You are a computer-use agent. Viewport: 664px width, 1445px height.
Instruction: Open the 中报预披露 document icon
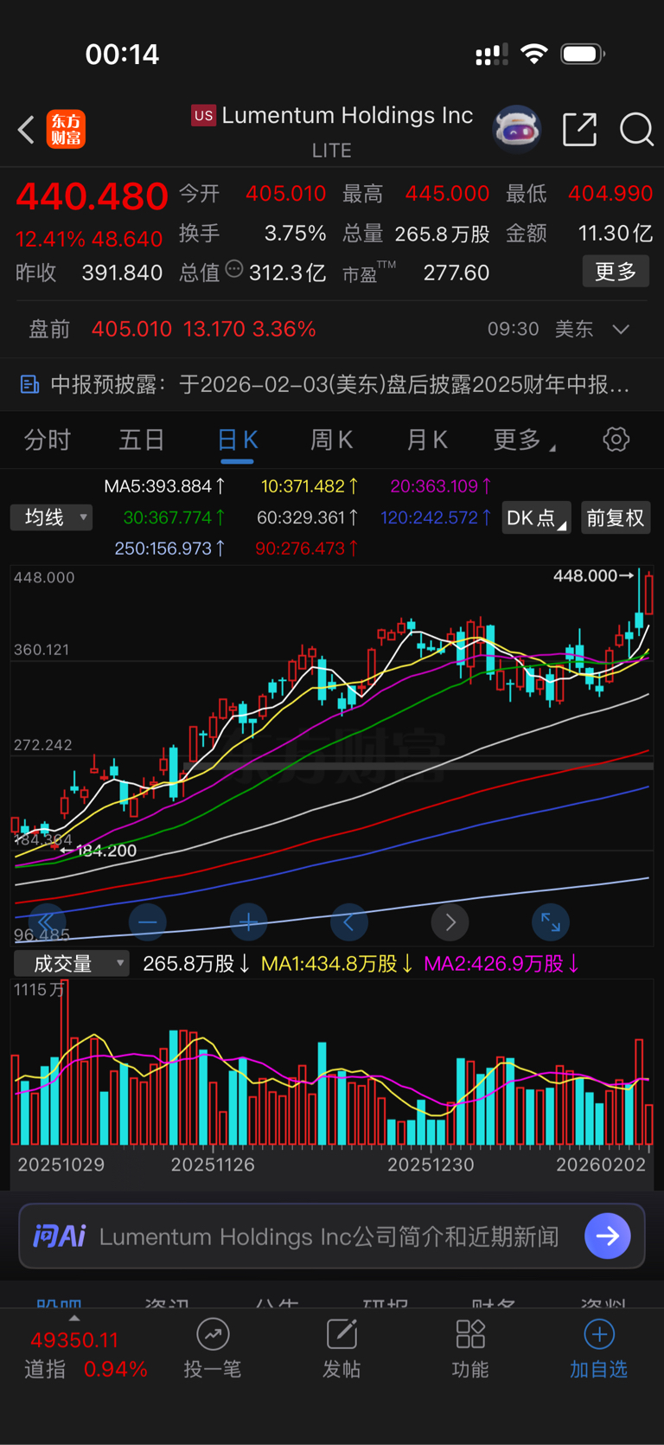tap(29, 384)
